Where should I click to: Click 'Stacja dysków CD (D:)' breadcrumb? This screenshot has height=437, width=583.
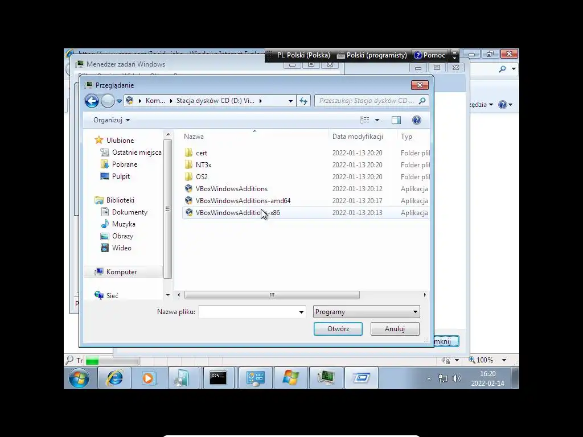pos(215,101)
